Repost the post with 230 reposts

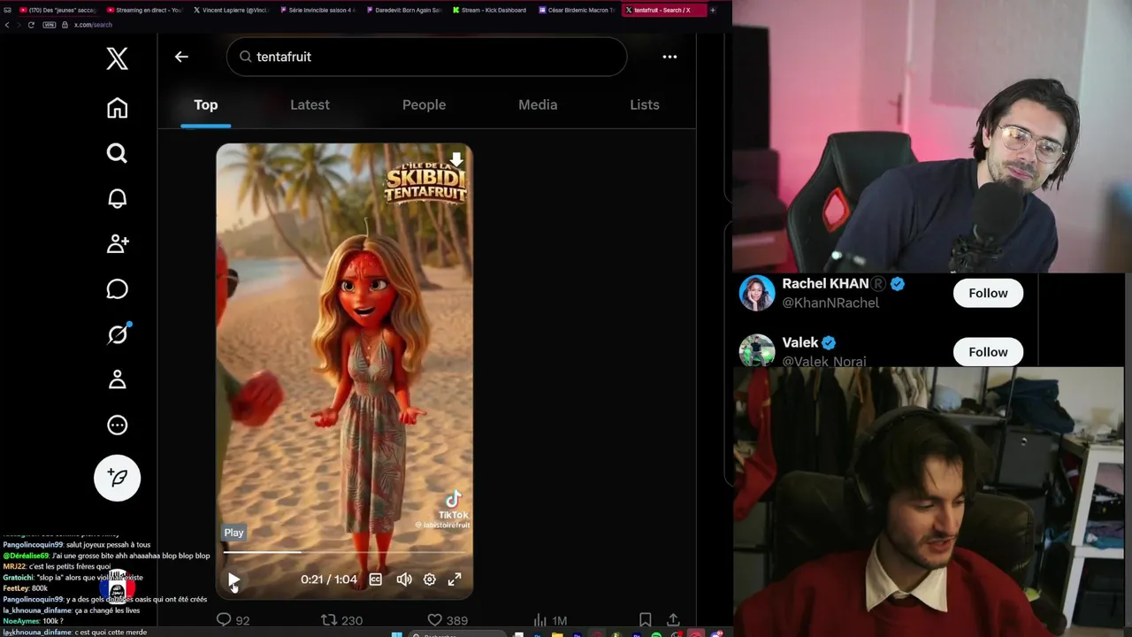[341, 620]
